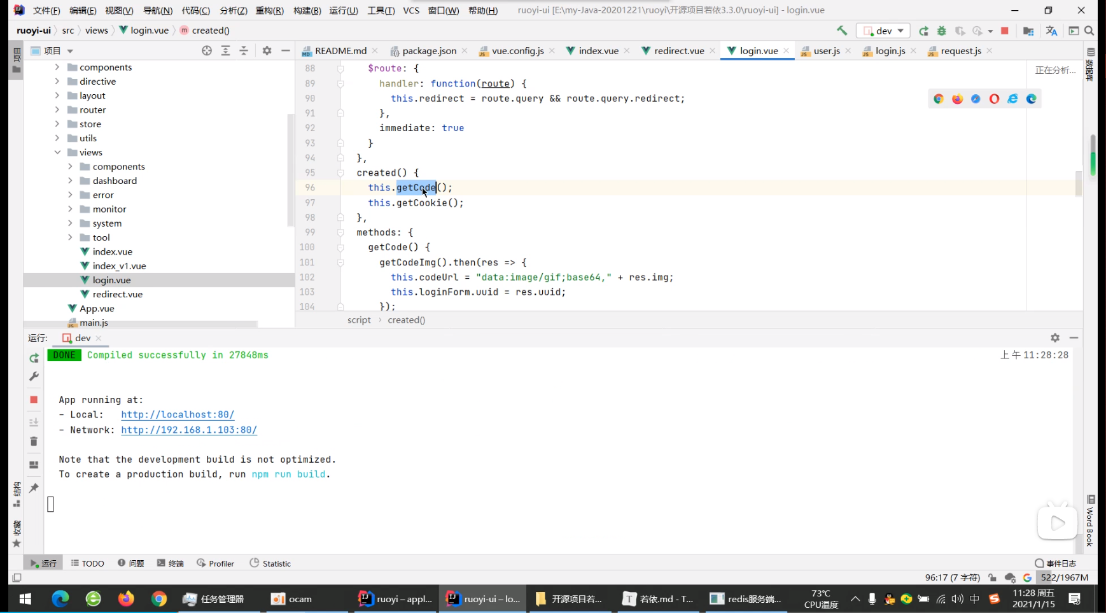The width and height of the screenshot is (1106, 613).
Task: Open the 文件(F) menu
Action: click(46, 10)
